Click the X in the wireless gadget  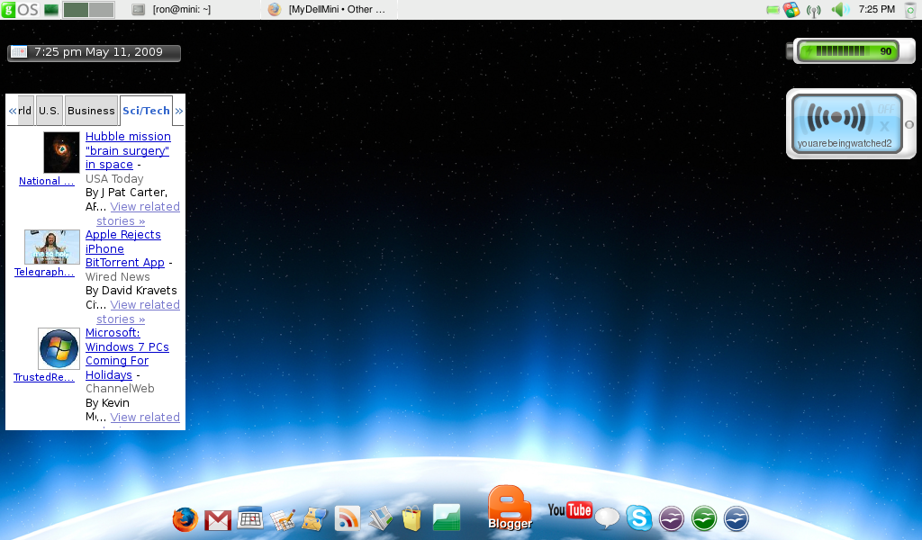coord(884,126)
